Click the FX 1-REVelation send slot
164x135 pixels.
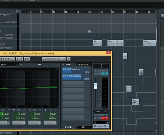point(76,71)
